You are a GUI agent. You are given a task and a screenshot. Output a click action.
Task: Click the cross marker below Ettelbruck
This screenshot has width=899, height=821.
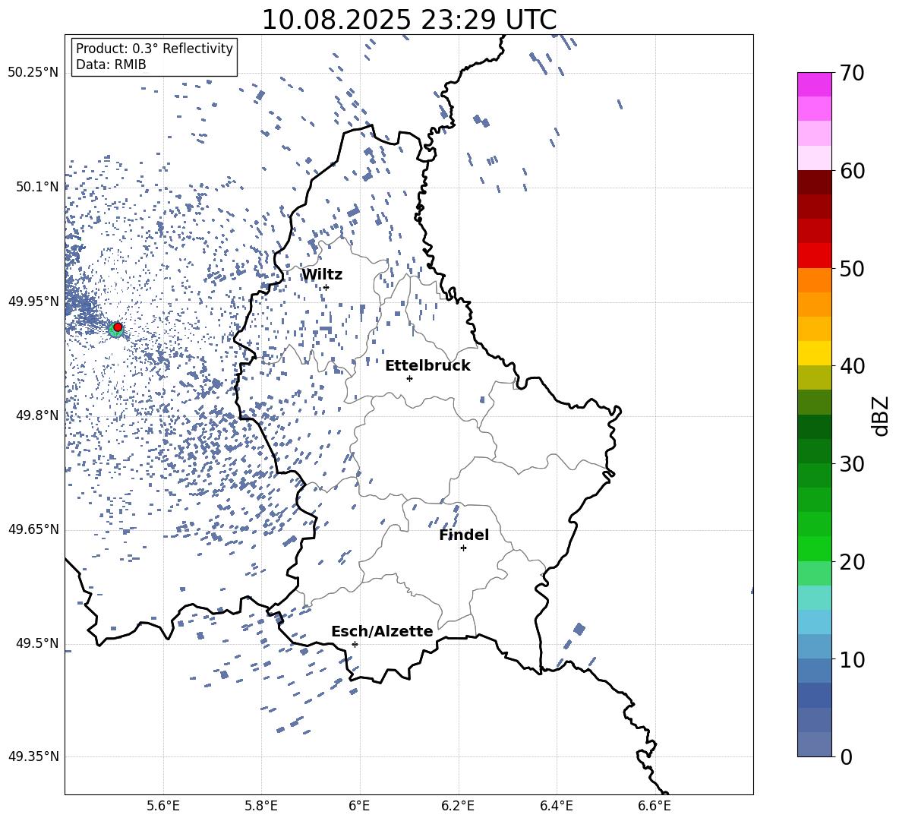[409, 378]
